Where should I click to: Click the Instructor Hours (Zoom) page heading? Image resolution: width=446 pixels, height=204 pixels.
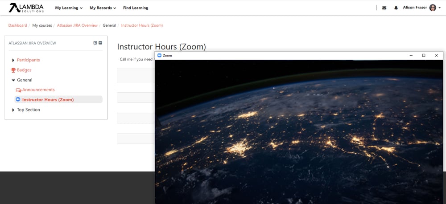pos(161,47)
